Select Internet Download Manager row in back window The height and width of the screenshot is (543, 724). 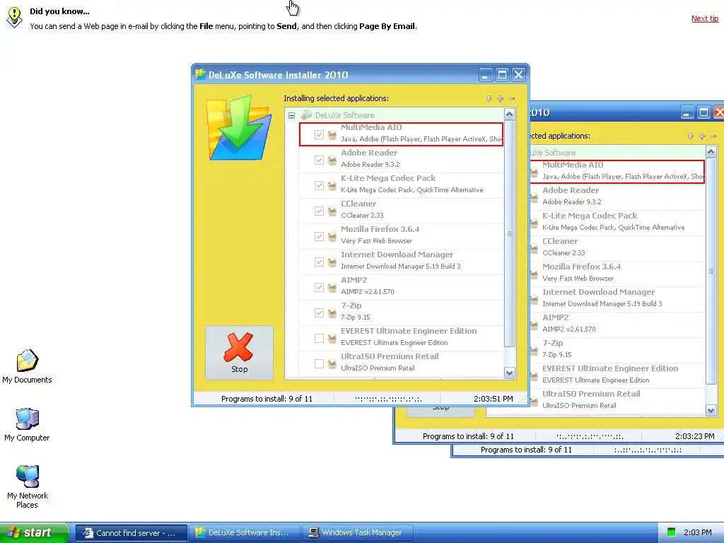(617, 298)
